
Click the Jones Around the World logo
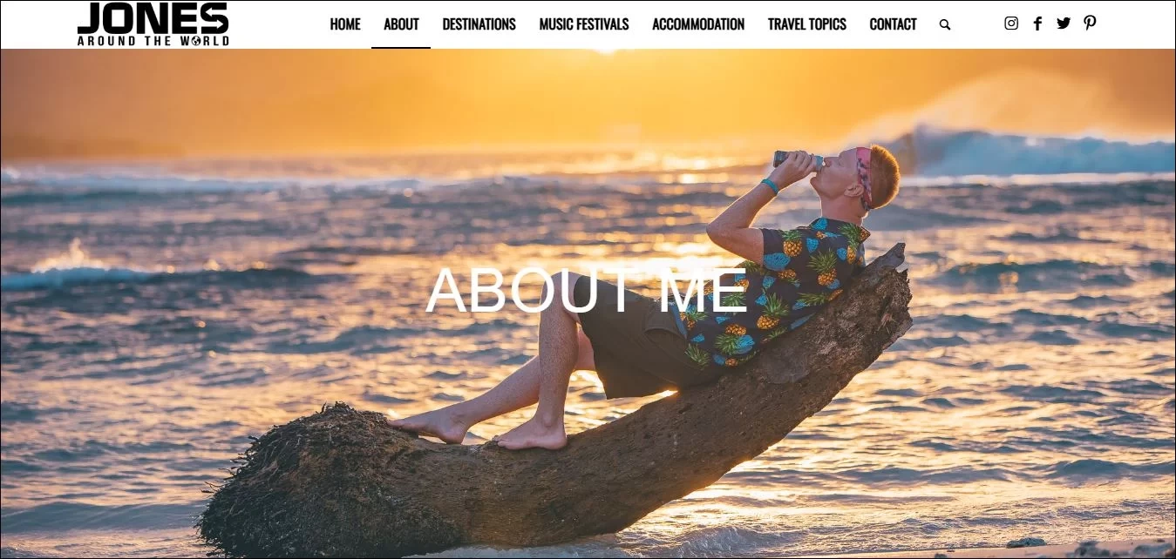pyautogui.click(x=153, y=24)
